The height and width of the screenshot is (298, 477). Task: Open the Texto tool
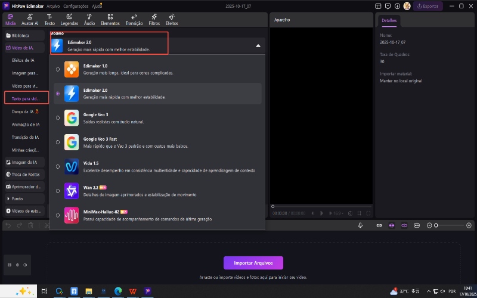(x=49, y=20)
